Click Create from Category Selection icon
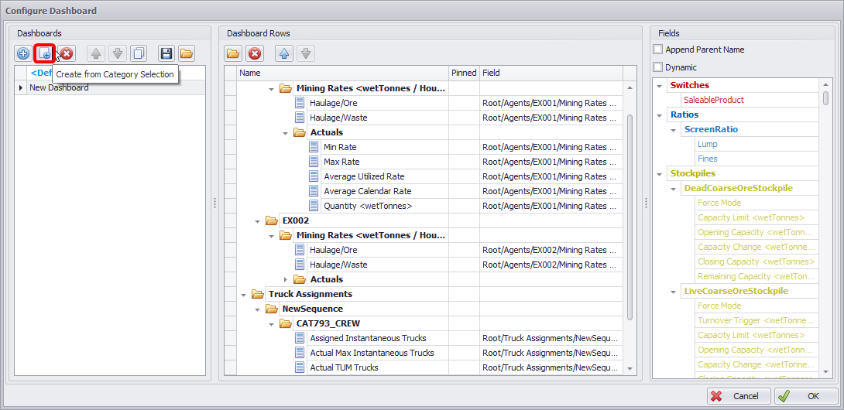The width and height of the screenshot is (844, 410). point(45,53)
